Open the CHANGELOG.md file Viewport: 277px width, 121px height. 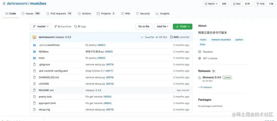click(x=49, y=77)
